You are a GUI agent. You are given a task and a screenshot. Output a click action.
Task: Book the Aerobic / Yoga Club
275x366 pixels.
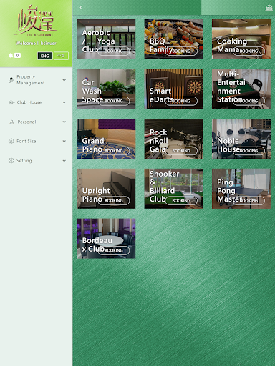point(114,51)
